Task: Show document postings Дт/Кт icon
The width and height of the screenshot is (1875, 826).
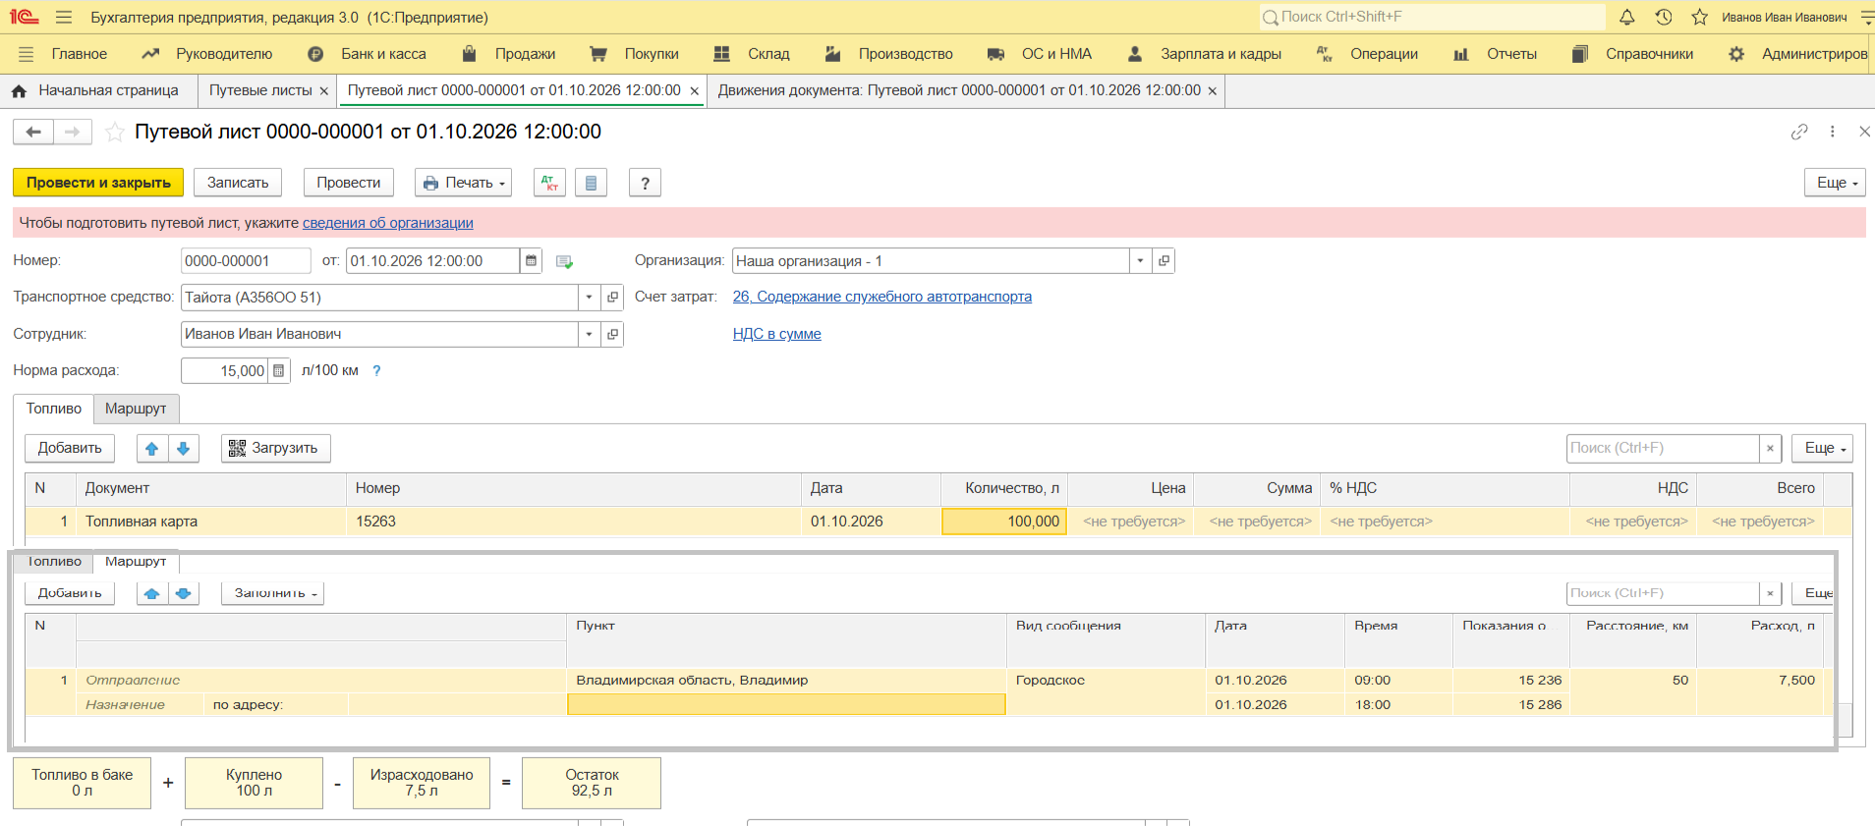Action: pyautogui.click(x=549, y=183)
